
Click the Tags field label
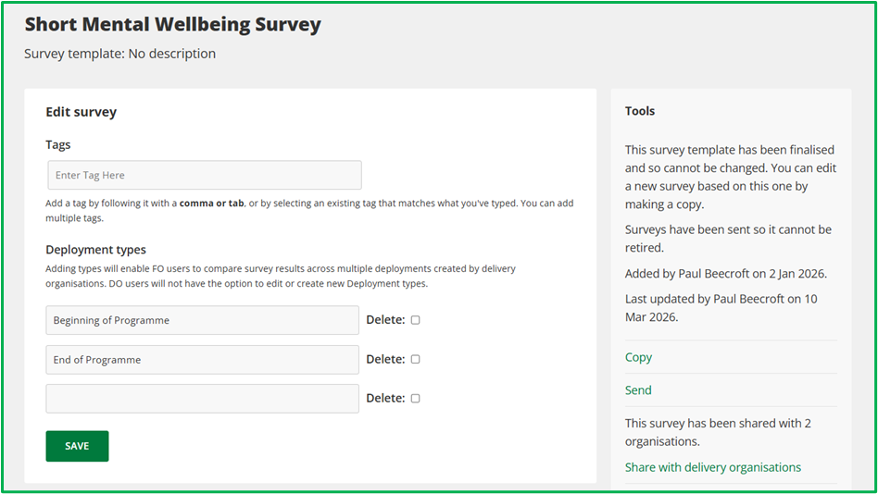[x=58, y=144]
